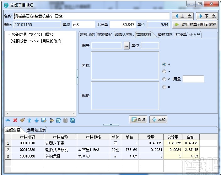Click the 材料名称 column header
This screenshot has width=221, height=175.
click(61, 137)
